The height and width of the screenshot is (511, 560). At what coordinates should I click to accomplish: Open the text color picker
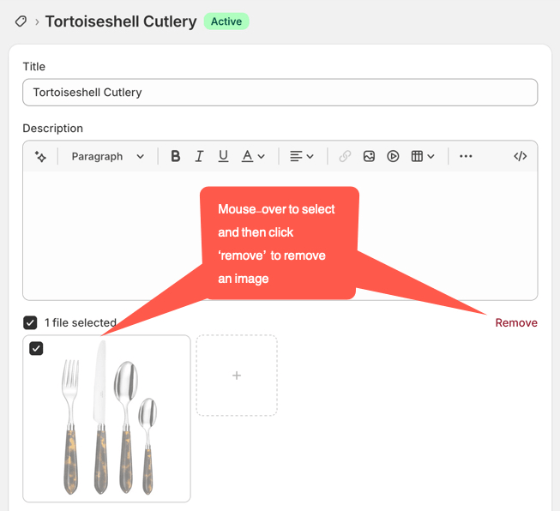coord(253,156)
